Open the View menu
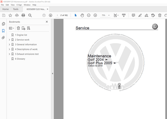The width and height of the screenshot is (167, 119). [x=13, y=5]
